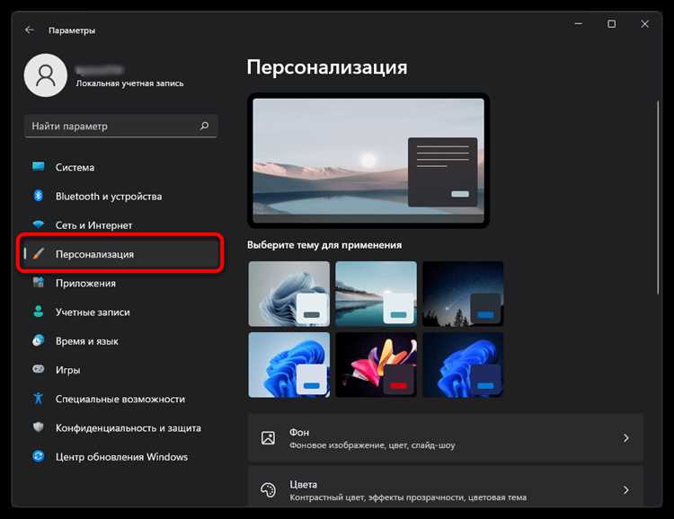
Task: Click the Контрастный цвет description text
Action: (x=408, y=497)
